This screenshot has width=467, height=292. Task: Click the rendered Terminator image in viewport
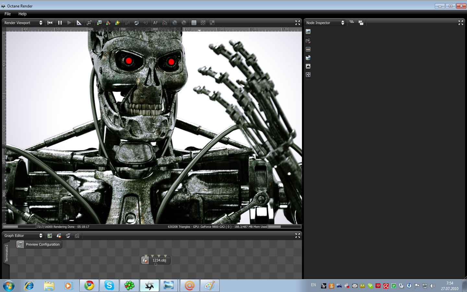154,128
